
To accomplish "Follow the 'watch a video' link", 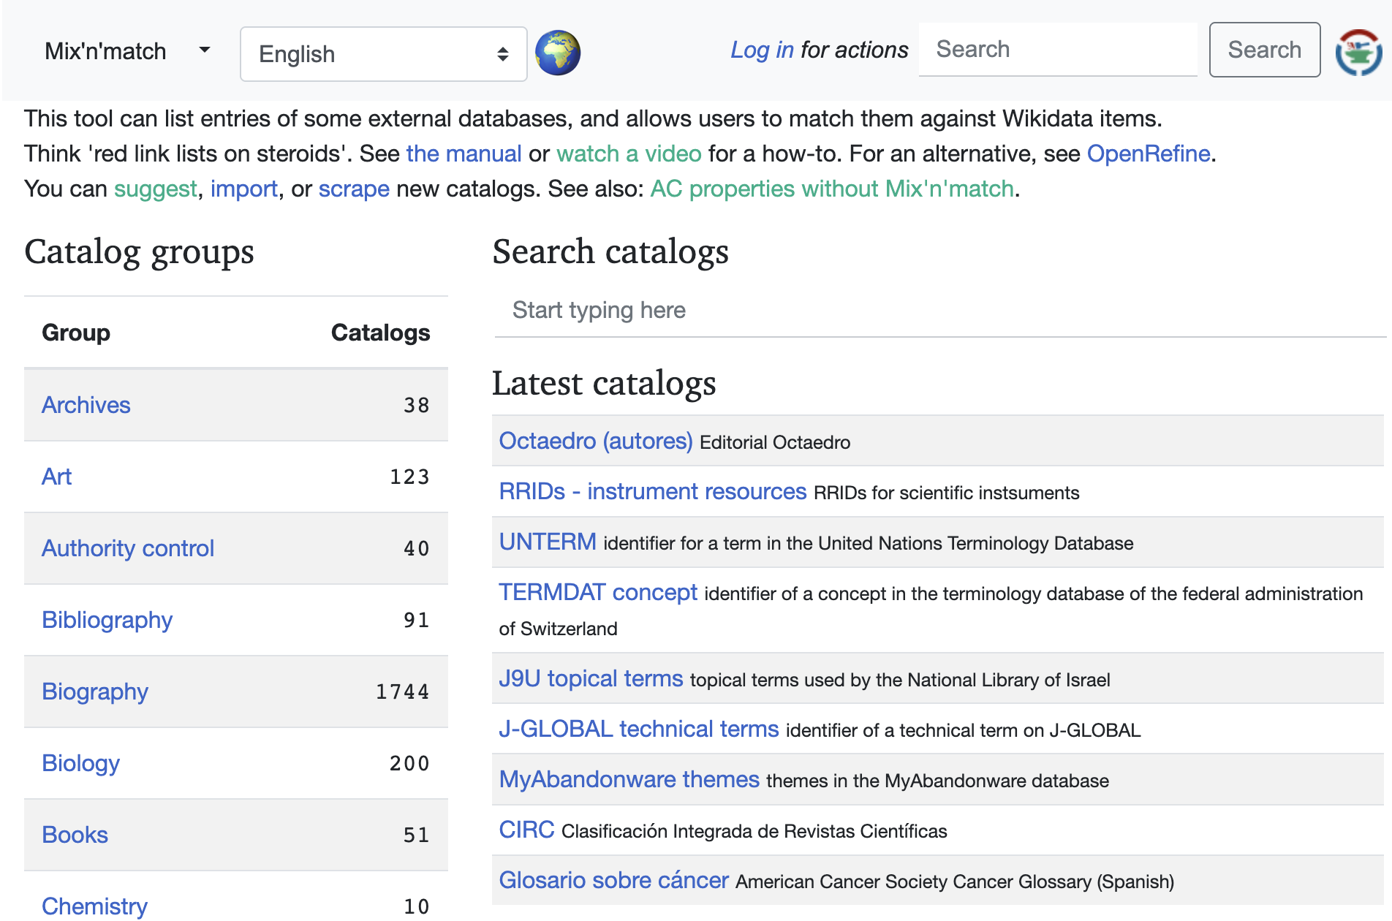I will (629, 153).
